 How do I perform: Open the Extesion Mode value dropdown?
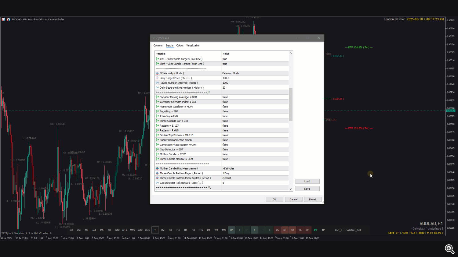tap(255, 73)
